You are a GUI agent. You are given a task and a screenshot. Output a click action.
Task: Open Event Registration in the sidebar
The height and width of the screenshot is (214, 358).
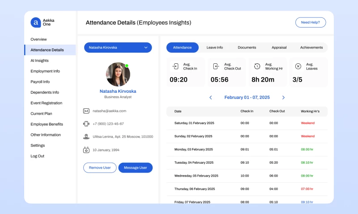click(x=47, y=103)
